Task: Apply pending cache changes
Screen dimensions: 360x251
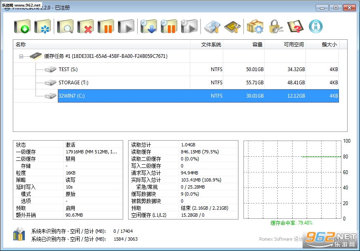Action: pyautogui.click(x=149, y=26)
